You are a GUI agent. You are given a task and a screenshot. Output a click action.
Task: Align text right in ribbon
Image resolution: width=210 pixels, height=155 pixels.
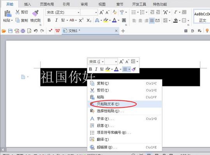click(x=146, y=21)
